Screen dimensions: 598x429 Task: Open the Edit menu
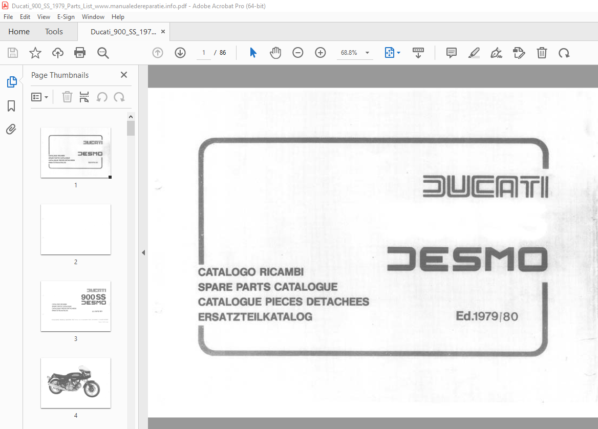25,17
